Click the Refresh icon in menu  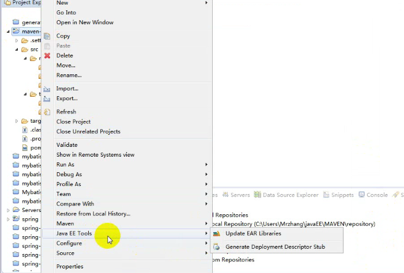47,112
